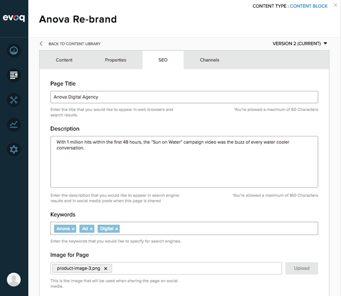Viewport: 341px width, 296px height.
Task: Click the Upload button
Action: click(302, 268)
